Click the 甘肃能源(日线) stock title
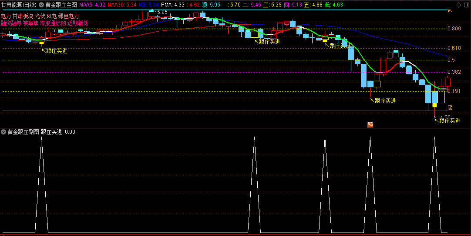Image resolution: width=471 pixels, height=236 pixels. [19, 5]
